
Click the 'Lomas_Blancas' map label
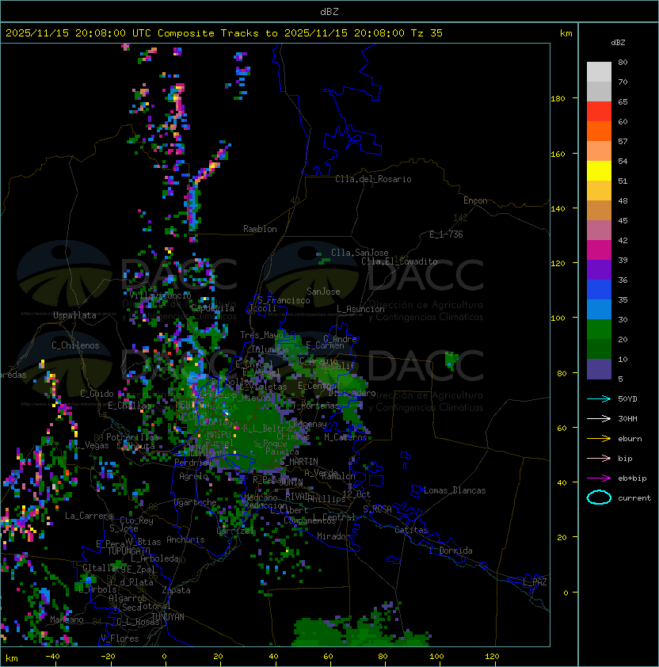tap(455, 490)
